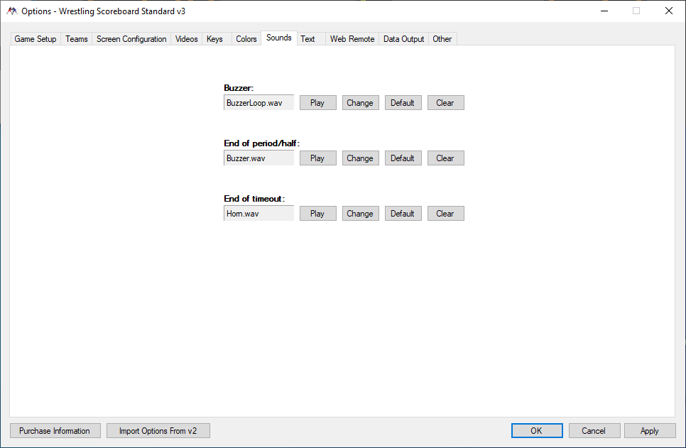Click Import Options From v2

click(158, 431)
